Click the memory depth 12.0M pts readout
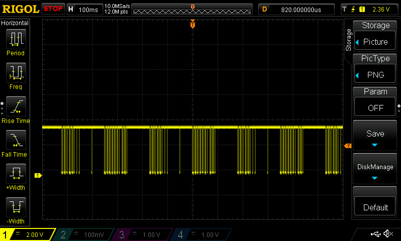 116,12
